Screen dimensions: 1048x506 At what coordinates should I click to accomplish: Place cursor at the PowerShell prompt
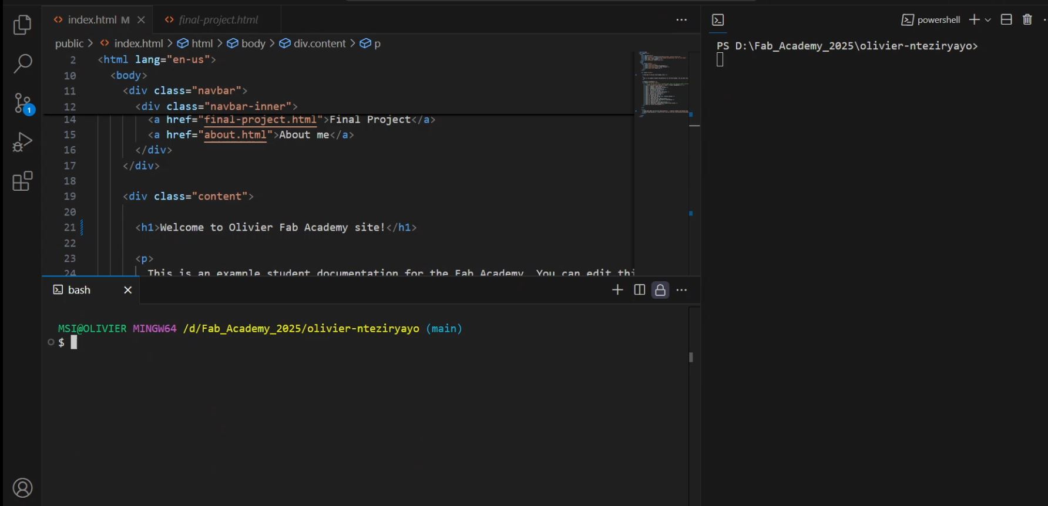coord(720,59)
